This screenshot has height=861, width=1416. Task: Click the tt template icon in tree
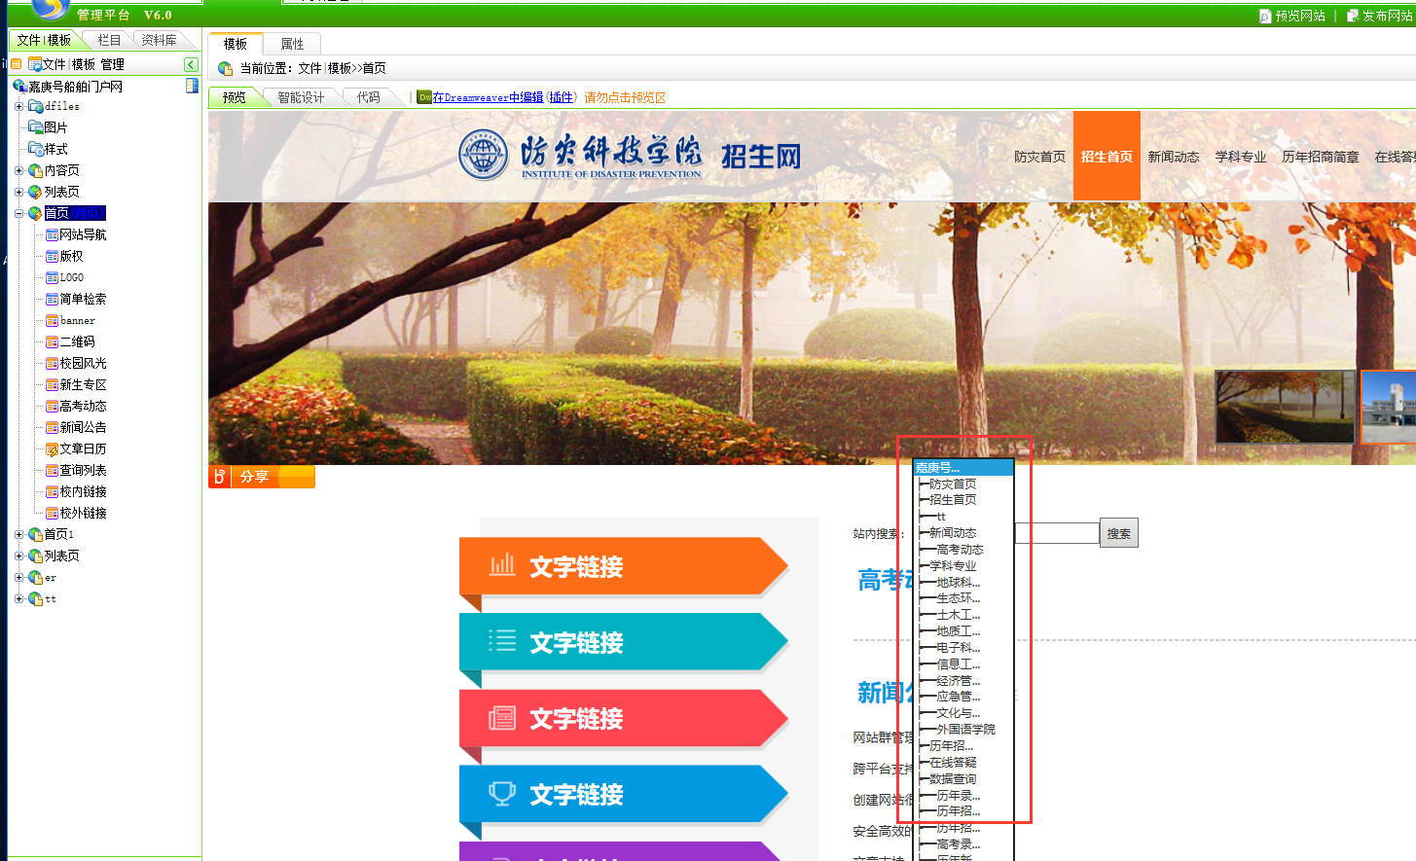point(35,598)
